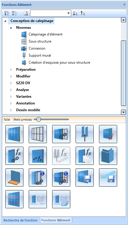Click the Analyse label
This screenshot has width=128, height=225.
pyautogui.click(x=23, y=90)
